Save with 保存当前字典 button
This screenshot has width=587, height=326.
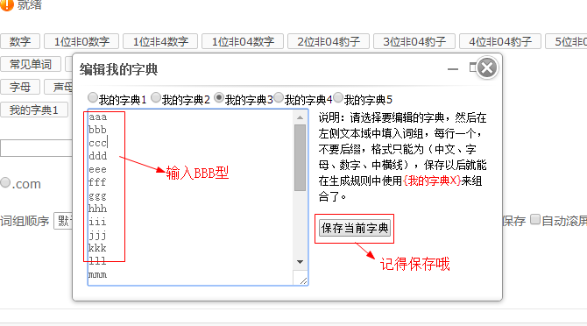[355, 229]
